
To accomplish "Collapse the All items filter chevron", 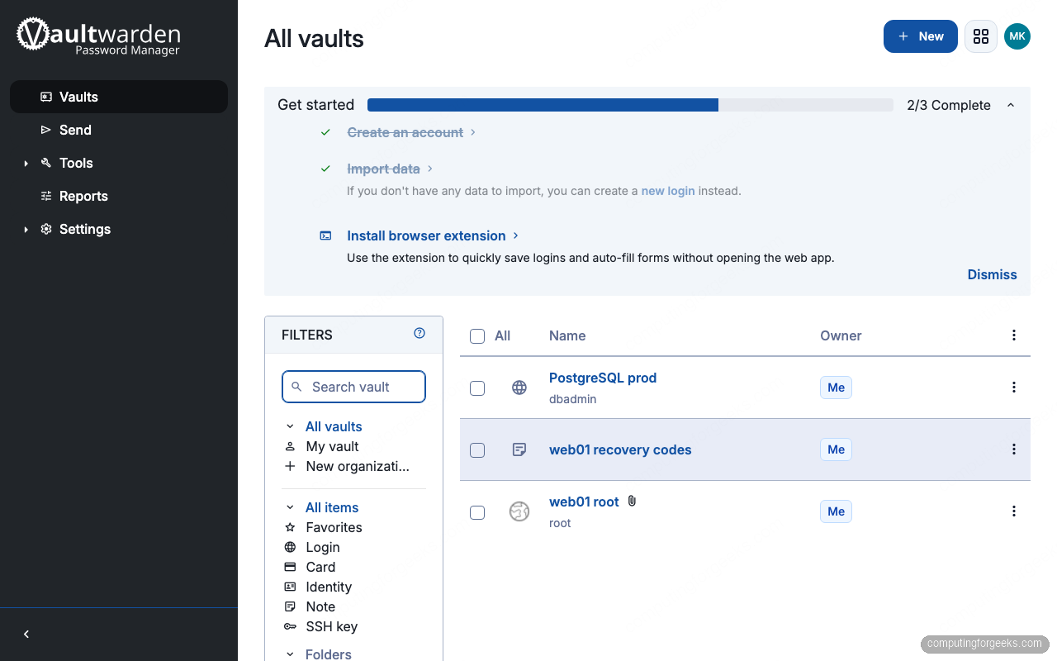I will [290, 507].
